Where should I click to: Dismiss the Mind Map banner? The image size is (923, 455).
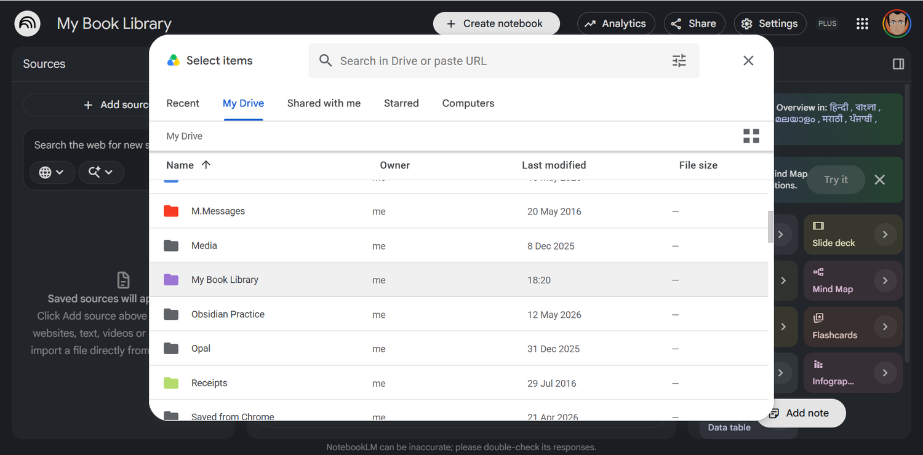point(880,180)
